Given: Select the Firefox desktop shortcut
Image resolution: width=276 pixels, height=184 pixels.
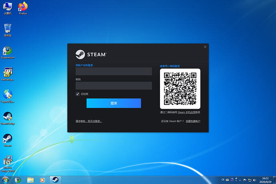Looking at the screenshot, I should [23, 8].
